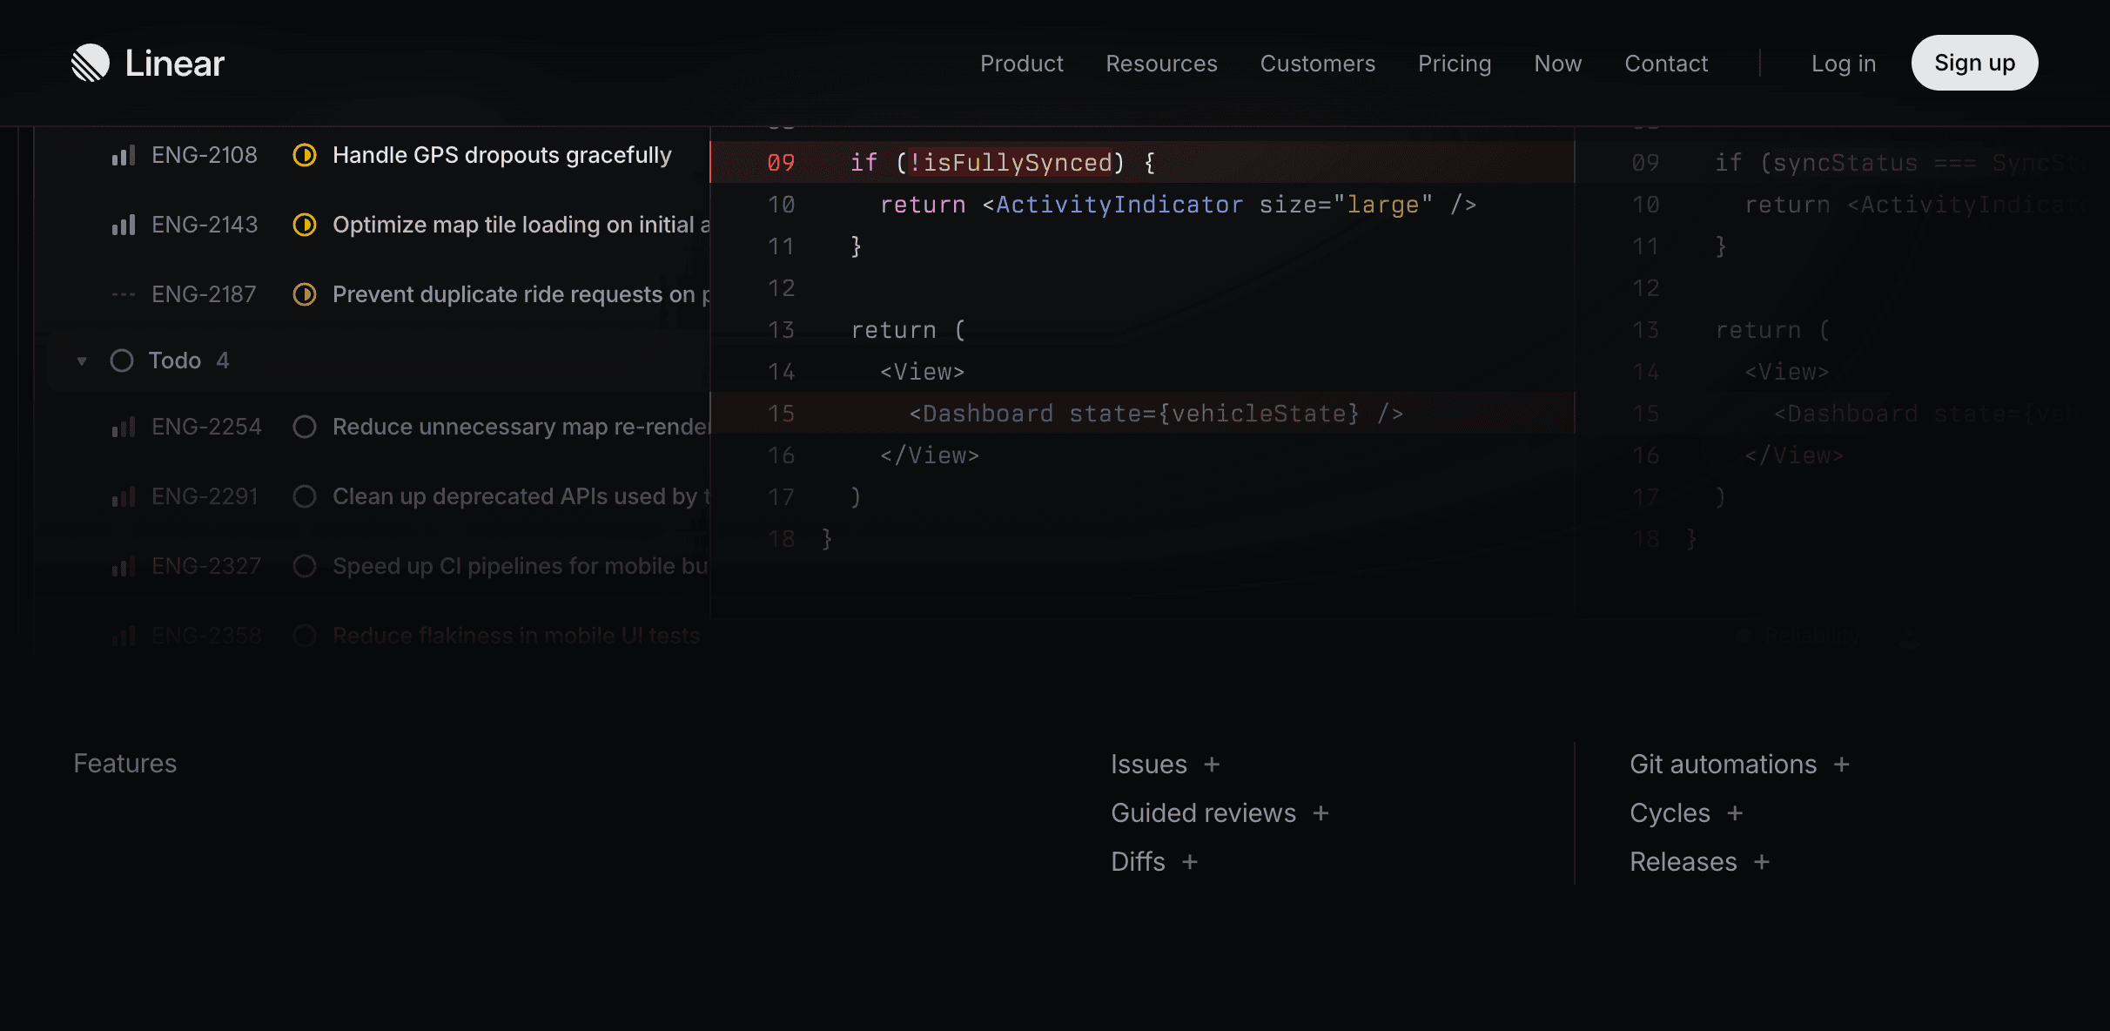2110x1031 pixels.
Task: Click issue ID ENG-2143
Action: (205, 225)
